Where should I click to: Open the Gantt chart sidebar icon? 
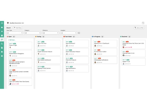(2, 44)
